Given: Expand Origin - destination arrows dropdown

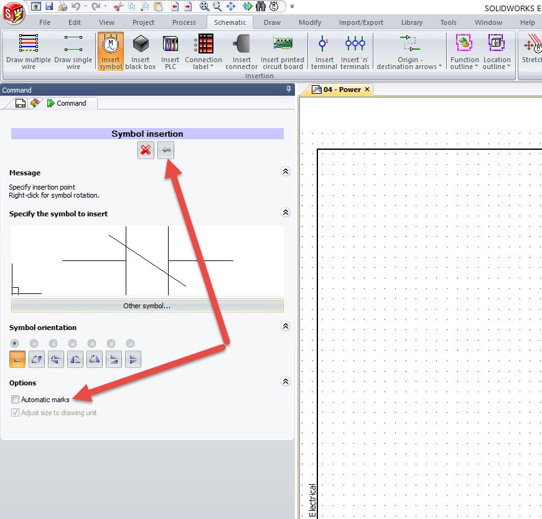Looking at the screenshot, I should click(x=409, y=63).
